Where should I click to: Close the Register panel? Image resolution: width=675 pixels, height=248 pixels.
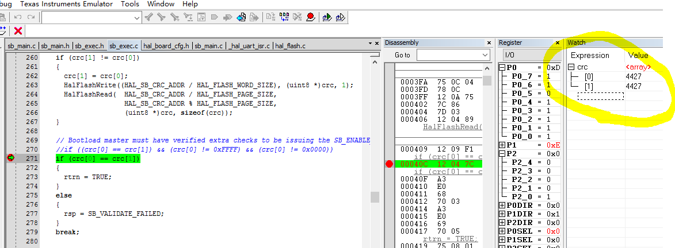point(558,42)
